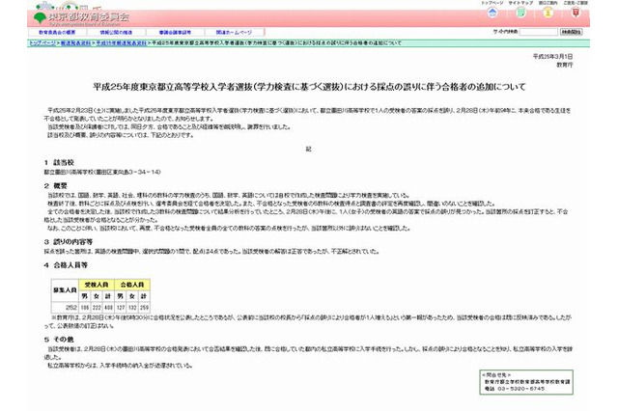Click the '2 概要' section heading
This screenshot has height=411, width=618.
coord(56,186)
